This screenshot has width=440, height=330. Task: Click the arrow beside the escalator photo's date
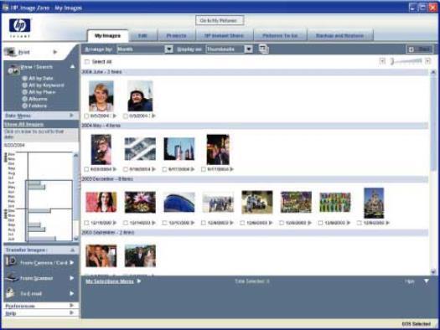(153, 169)
